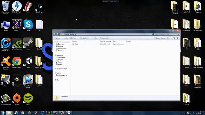The image size is (205, 115).
Task: Select the Crark folder in file list
Action: point(75,44)
